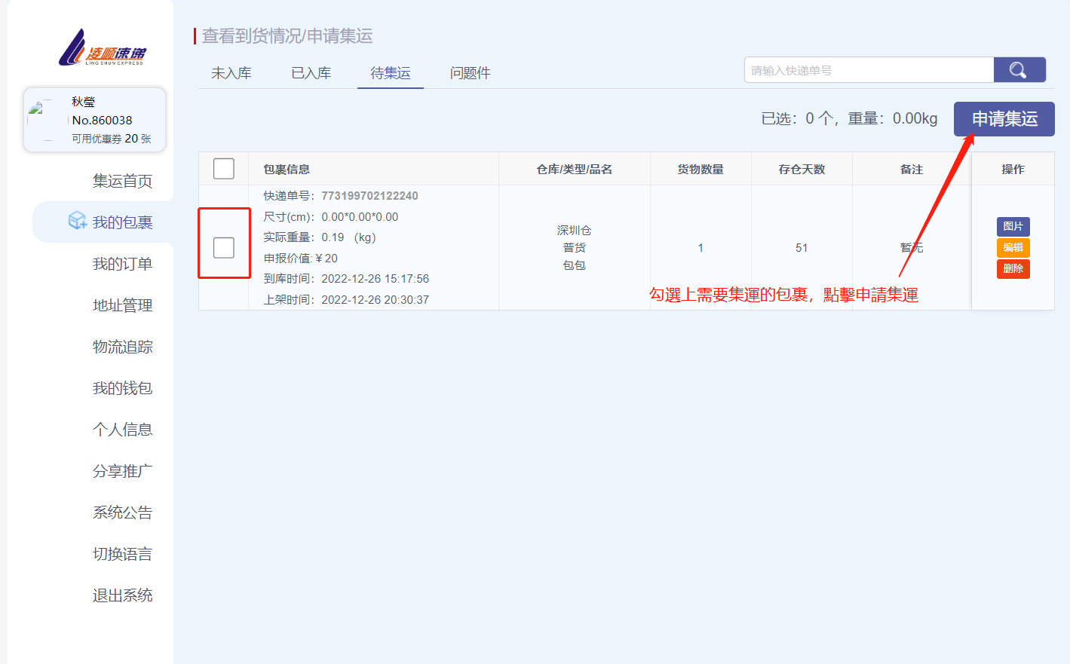Check the box for package 773199702122240
The image size is (1070, 664).
coord(224,247)
